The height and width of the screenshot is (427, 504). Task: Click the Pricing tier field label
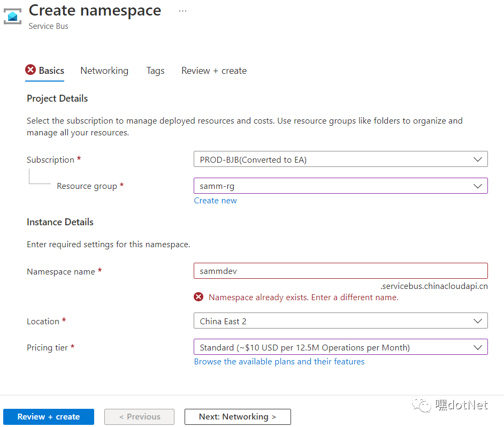click(47, 348)
